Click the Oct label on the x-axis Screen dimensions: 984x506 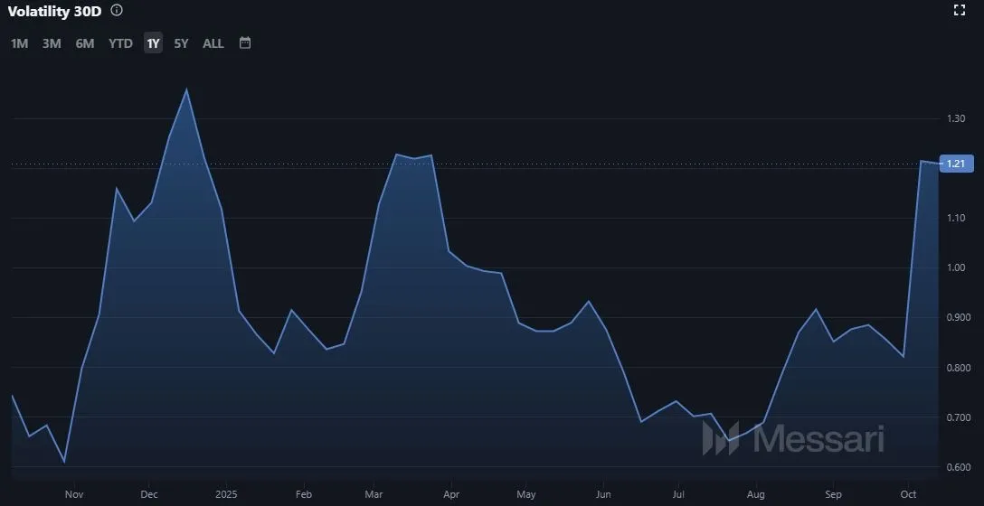click(x=909, y=494)
